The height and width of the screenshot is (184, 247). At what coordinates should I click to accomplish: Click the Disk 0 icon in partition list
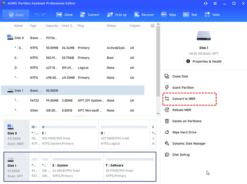pyautogui.click(x=10, y=37)
